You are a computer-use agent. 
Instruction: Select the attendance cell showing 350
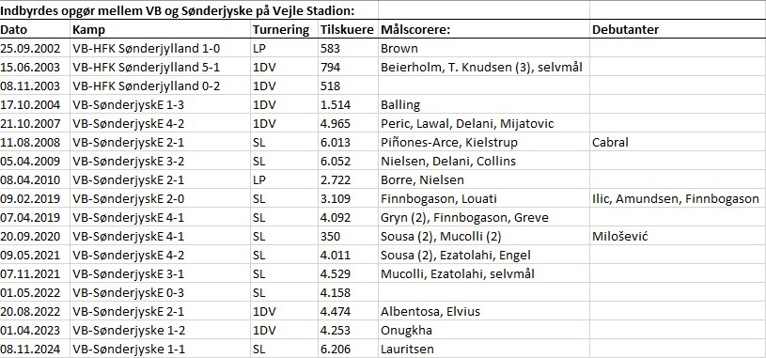tap(349, 237)
